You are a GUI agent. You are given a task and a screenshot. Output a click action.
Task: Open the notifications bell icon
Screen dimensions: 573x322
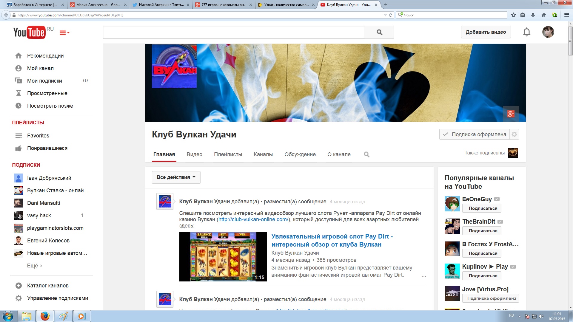pyautogui.click(x=526, y=32)
